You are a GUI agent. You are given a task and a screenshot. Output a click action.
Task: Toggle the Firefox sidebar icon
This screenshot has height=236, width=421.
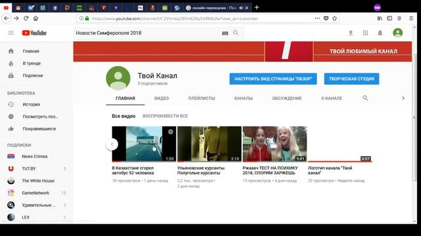389,18
